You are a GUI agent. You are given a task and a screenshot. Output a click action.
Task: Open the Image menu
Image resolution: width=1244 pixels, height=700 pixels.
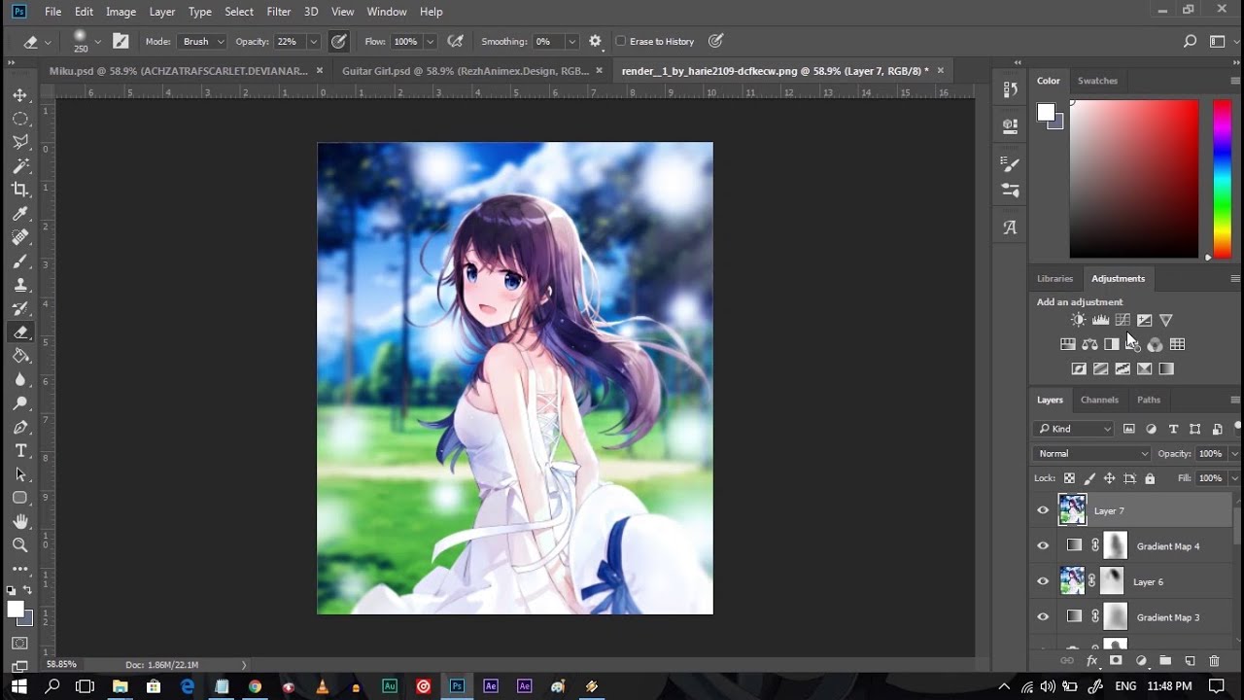click(x=121, y=12)
